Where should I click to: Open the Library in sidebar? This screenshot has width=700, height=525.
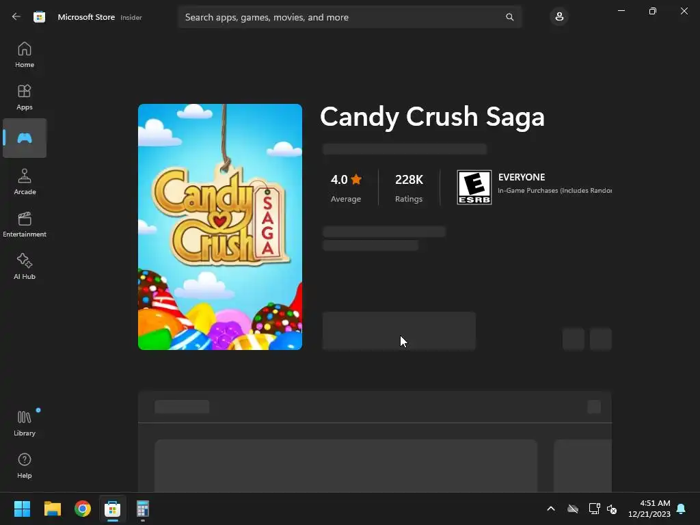(x=25, y=422)
